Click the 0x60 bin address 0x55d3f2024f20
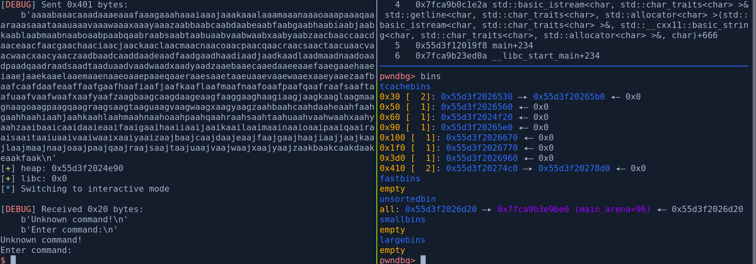This screenshot has height=264, width=756. point(477,117)
